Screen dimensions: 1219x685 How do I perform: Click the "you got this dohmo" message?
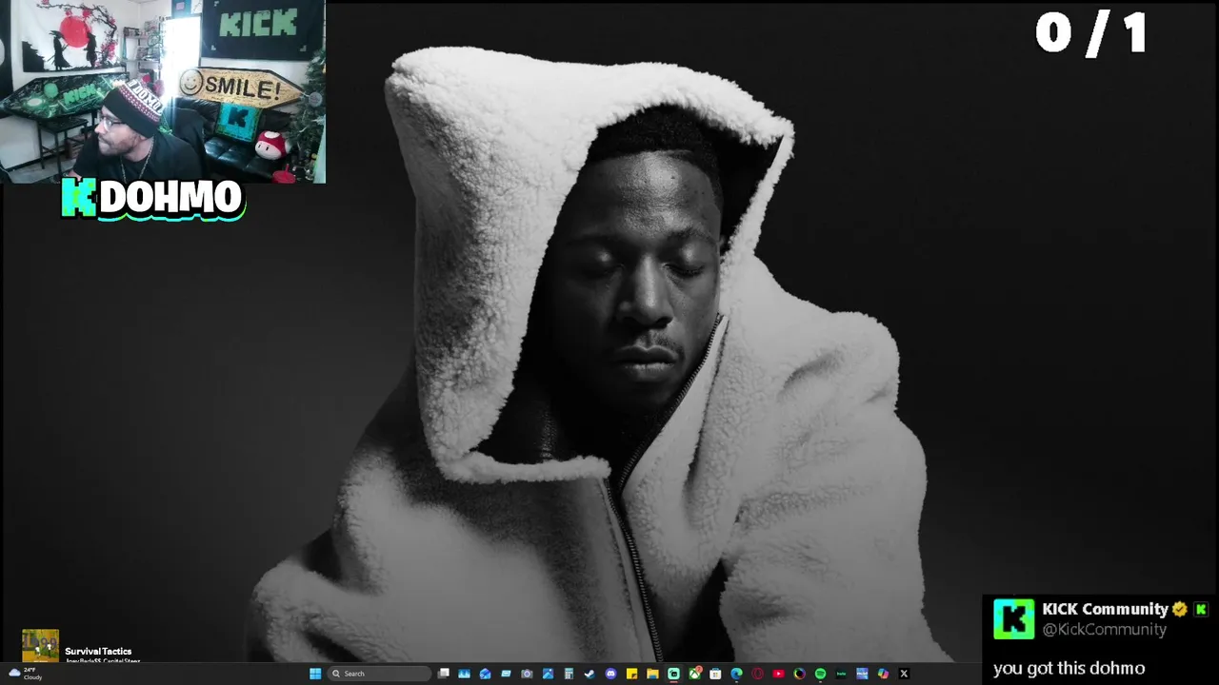pyautogui.click(x=1069, y=668)
